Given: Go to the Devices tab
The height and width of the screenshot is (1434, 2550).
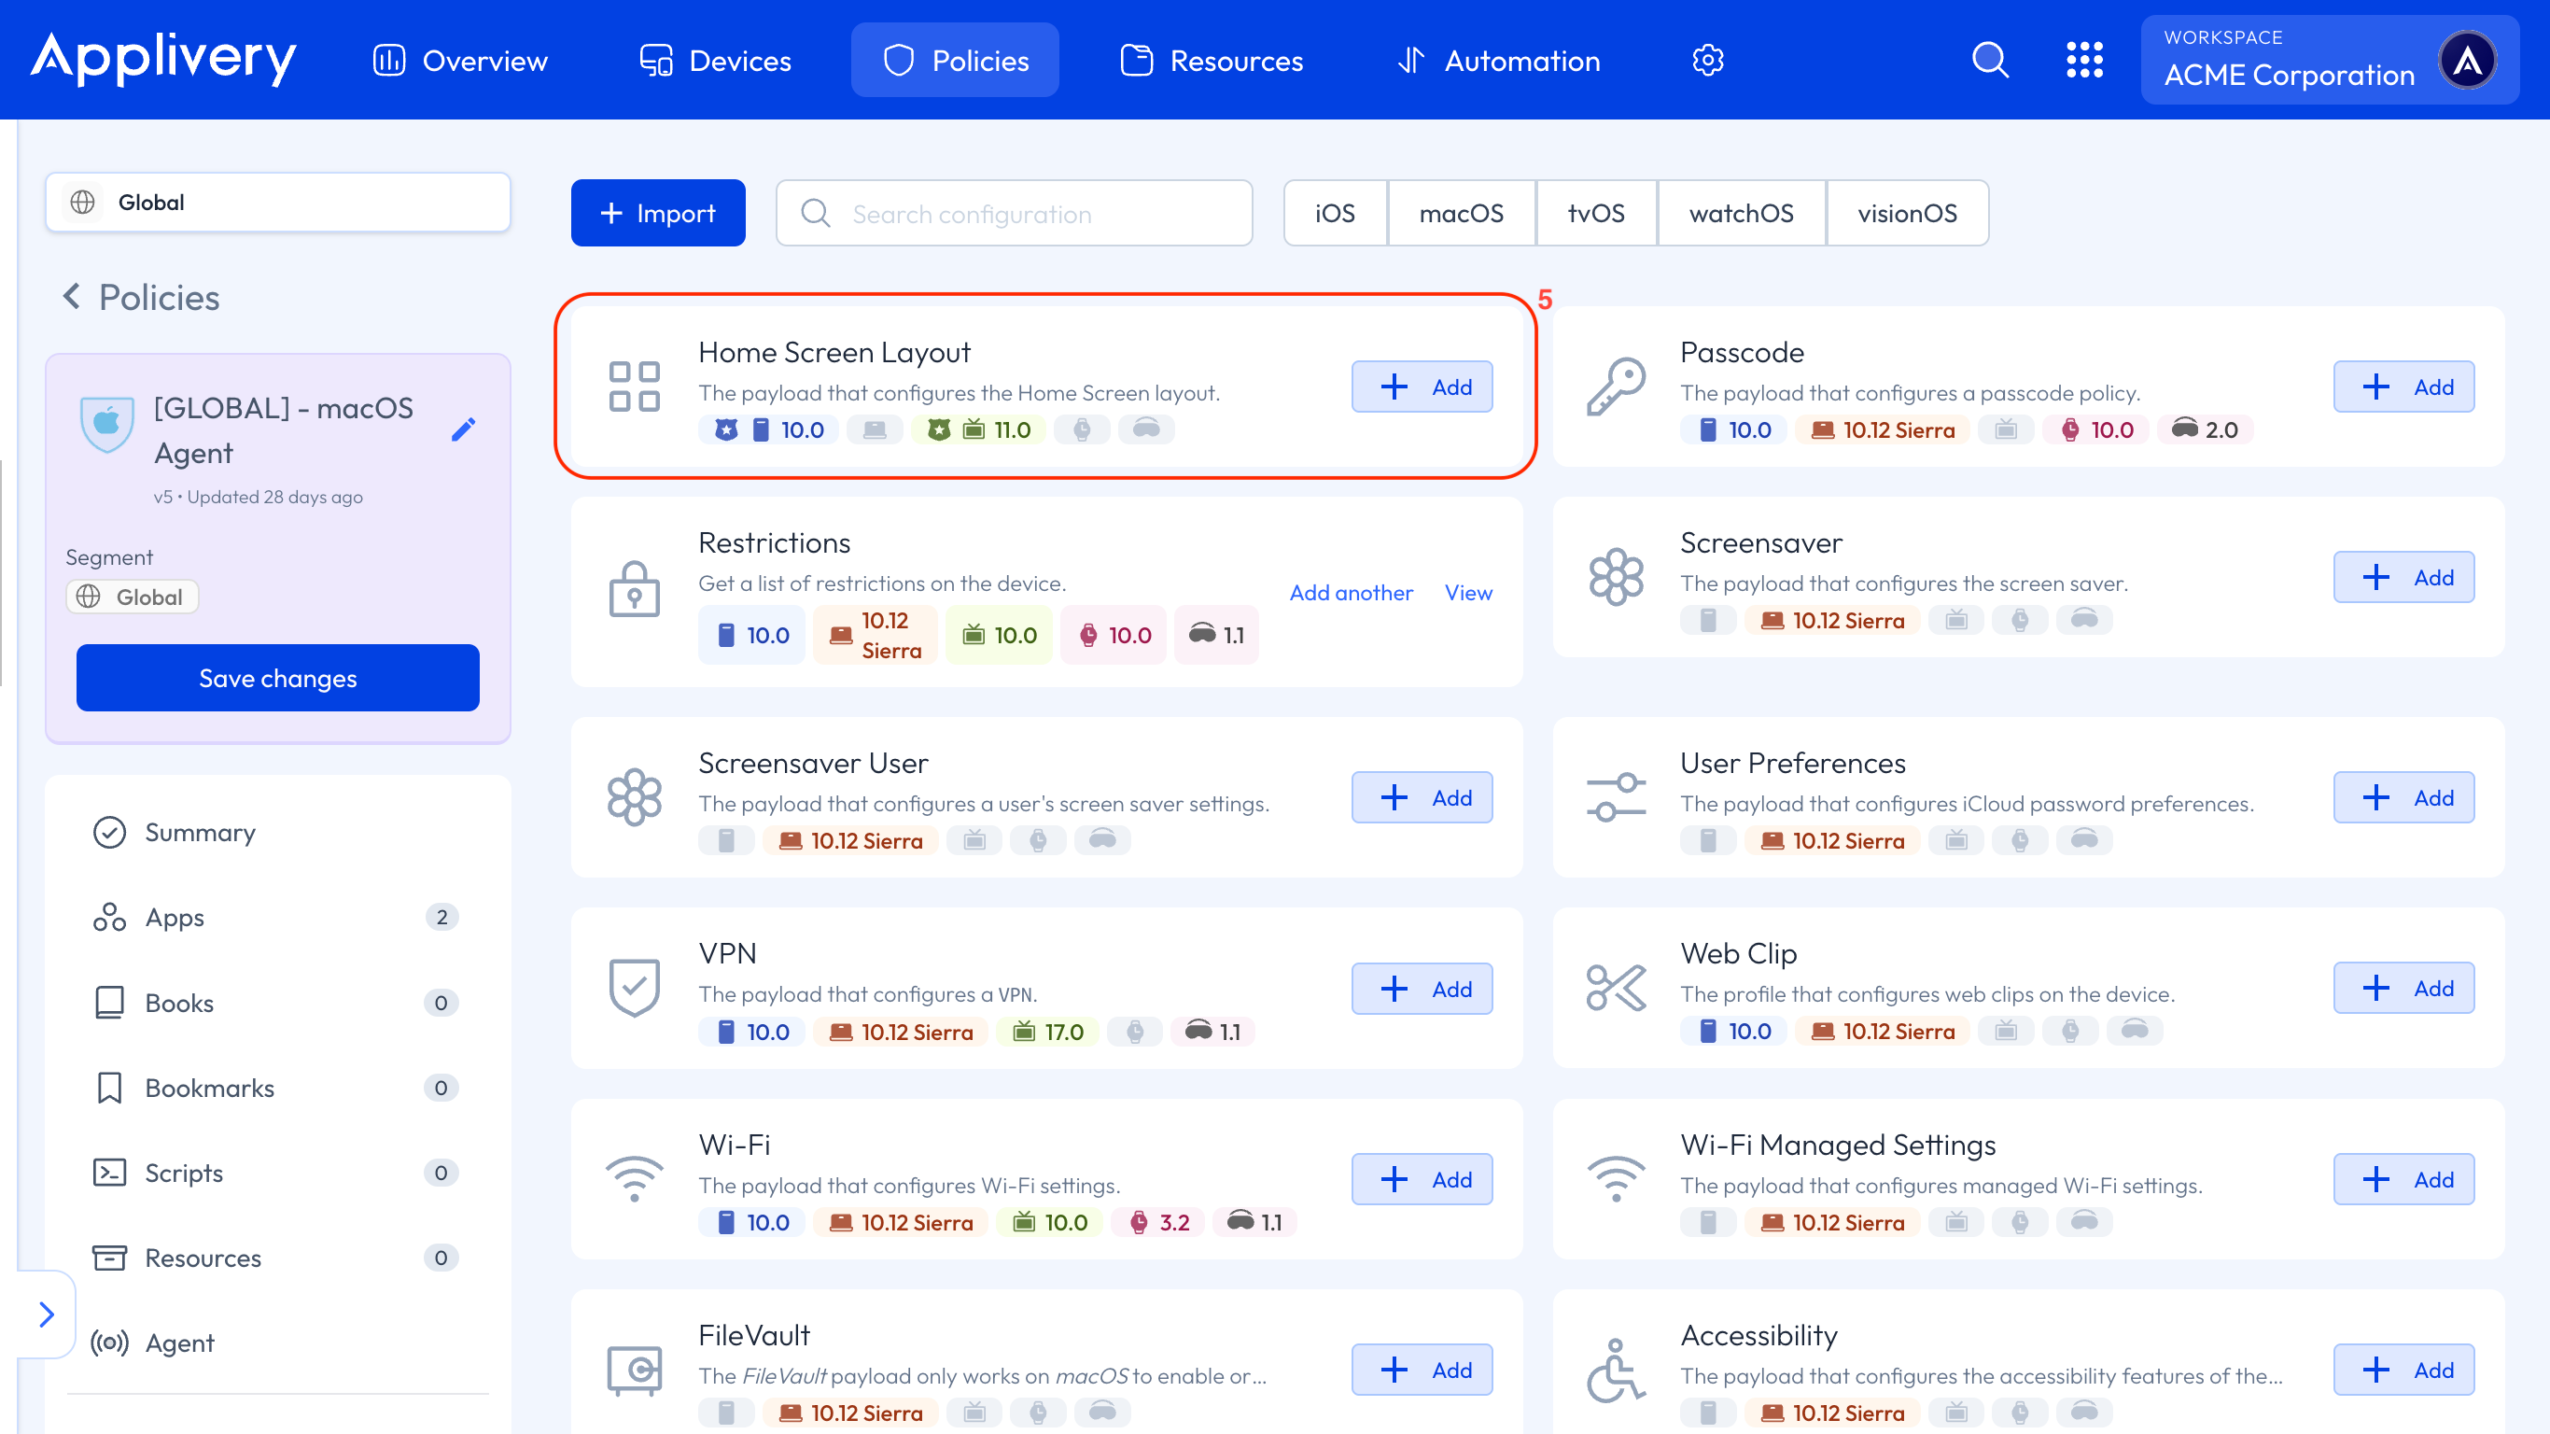Looking at the screenshot, I should (715, 61).
